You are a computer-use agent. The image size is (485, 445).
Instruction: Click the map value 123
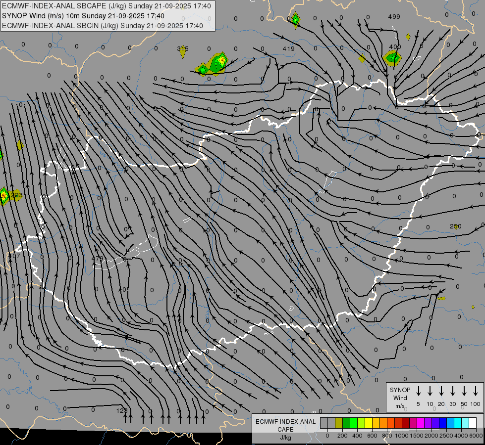pos(122,411)
